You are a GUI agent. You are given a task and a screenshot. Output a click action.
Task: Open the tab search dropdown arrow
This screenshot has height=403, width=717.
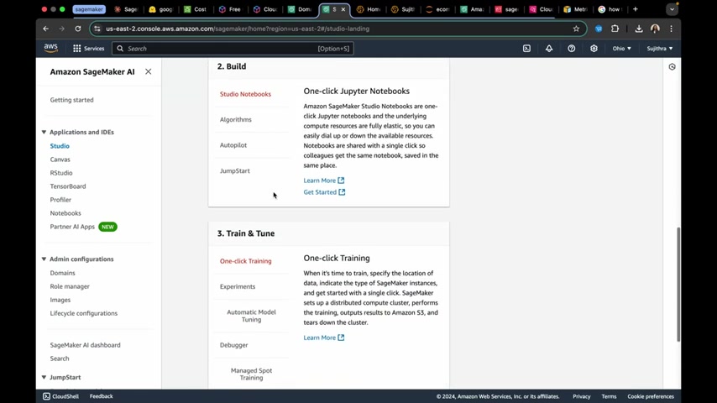[672, 9]
